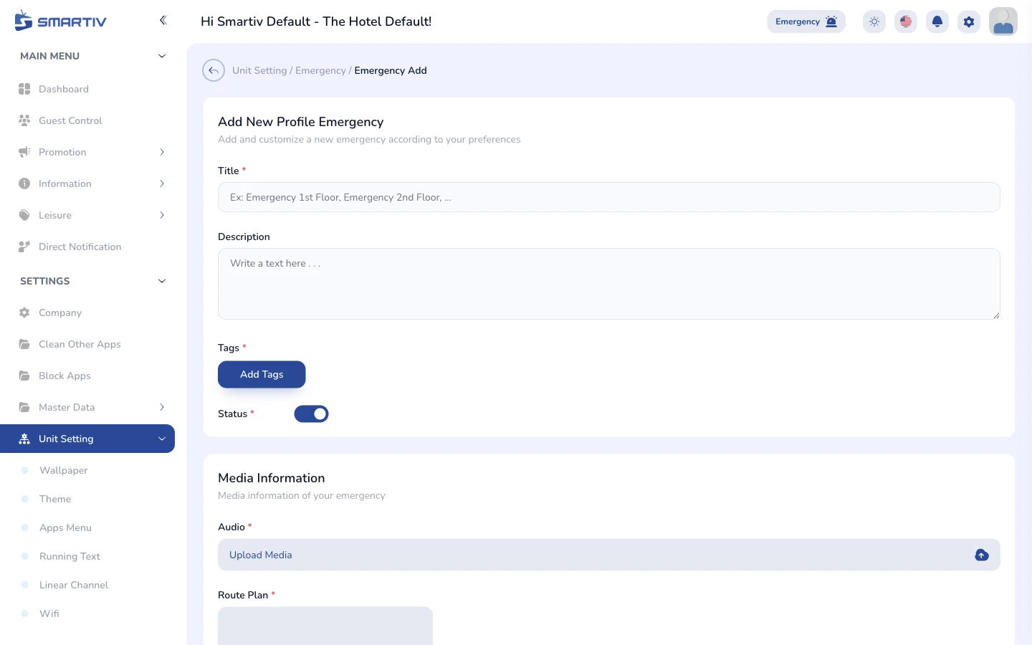Go to Unit Setting breadcrumb link
Screen dimensions: 1032x645
259,70
